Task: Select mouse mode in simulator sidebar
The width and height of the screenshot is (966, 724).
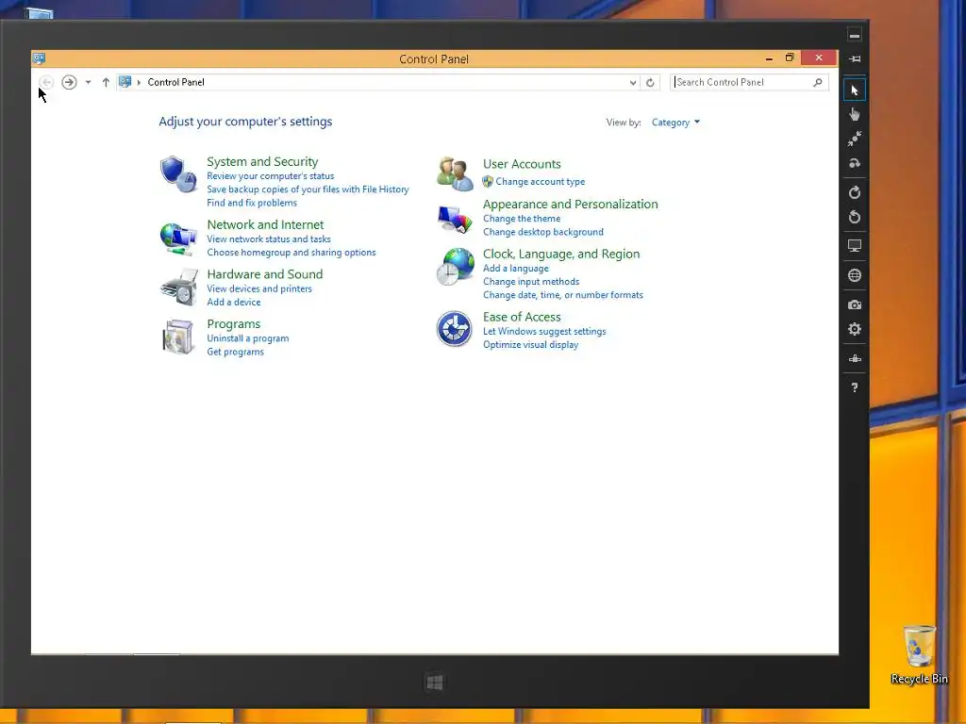Action: click(x=855, y=90)
